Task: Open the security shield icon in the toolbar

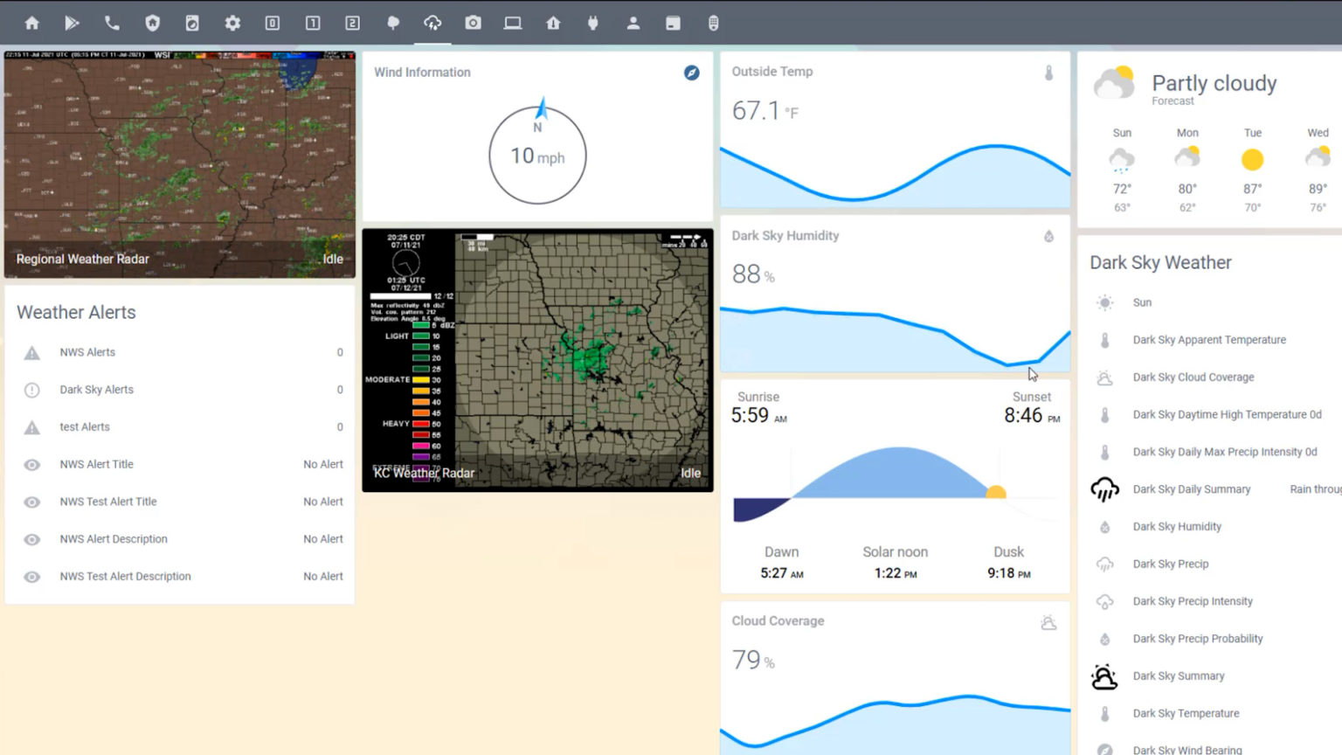Action: click(150, 24)
